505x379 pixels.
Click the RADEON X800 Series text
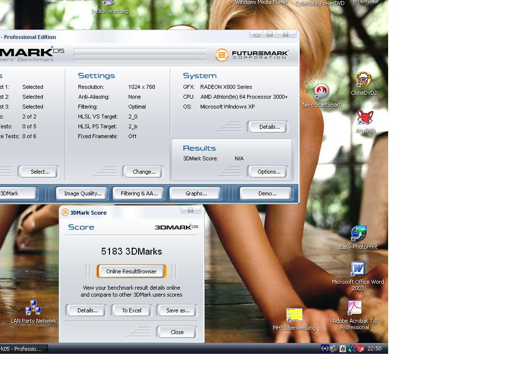pos(226,87)
